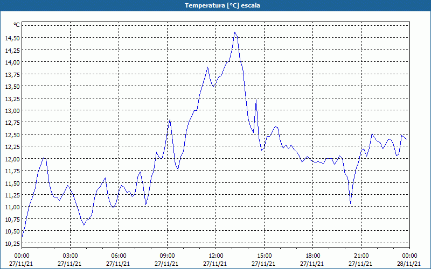Select the 14,50 y-axis label
431x269 pixels.
tap(12, 38)
